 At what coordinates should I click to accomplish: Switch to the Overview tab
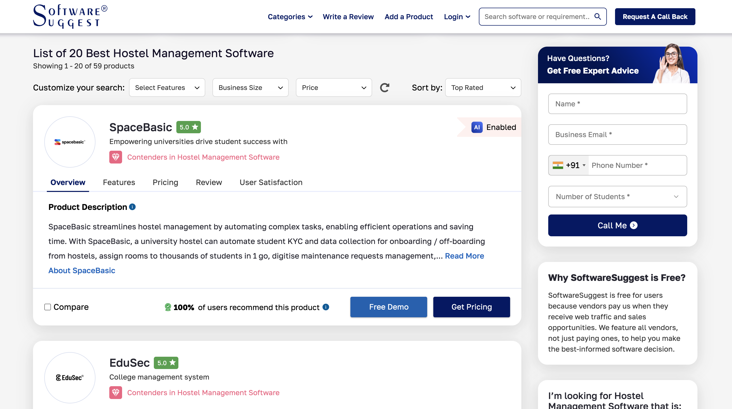click(x=68, y=182)
